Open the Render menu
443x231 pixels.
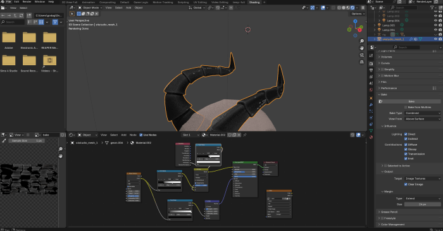click(x=27, y=2)
